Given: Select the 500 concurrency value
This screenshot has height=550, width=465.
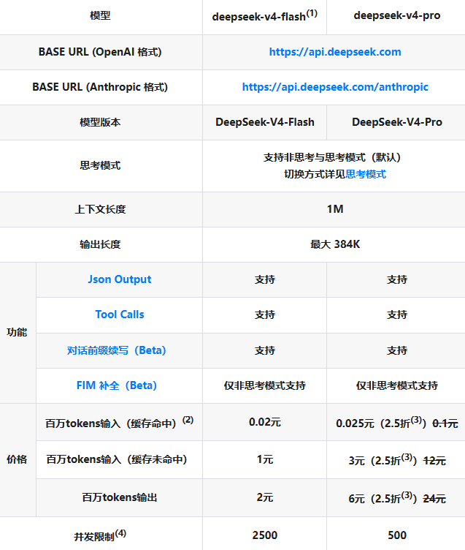Looking at the screenshot, I should pyautogui.click(x=396, y=535).
